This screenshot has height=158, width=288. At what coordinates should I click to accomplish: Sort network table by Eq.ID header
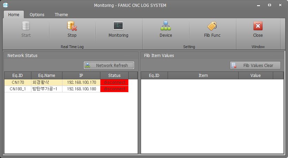click(x=18, y=75)
